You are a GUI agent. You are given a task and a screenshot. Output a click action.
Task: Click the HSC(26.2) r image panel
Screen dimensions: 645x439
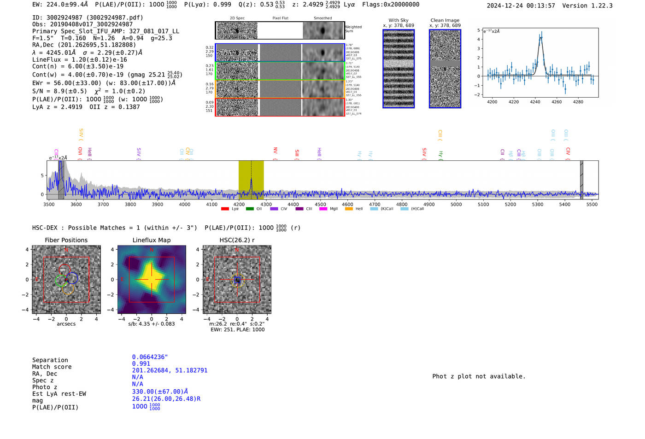[x=237, y=280]
